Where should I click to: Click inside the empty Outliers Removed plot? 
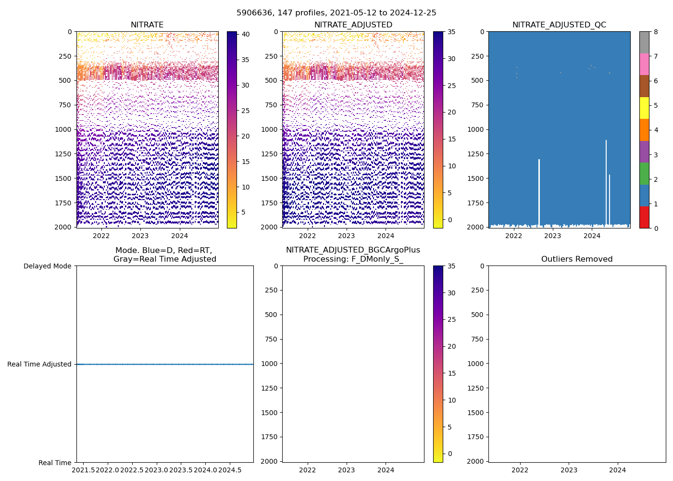click(x=577, y=364)
